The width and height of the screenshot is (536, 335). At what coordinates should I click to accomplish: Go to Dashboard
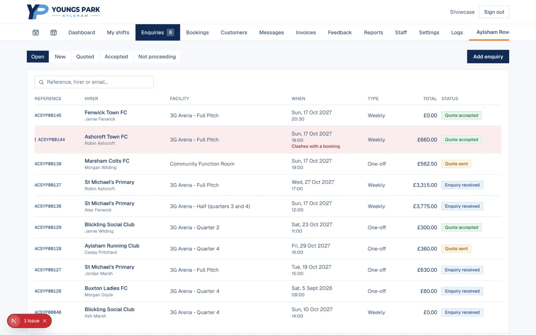(82, 32)
